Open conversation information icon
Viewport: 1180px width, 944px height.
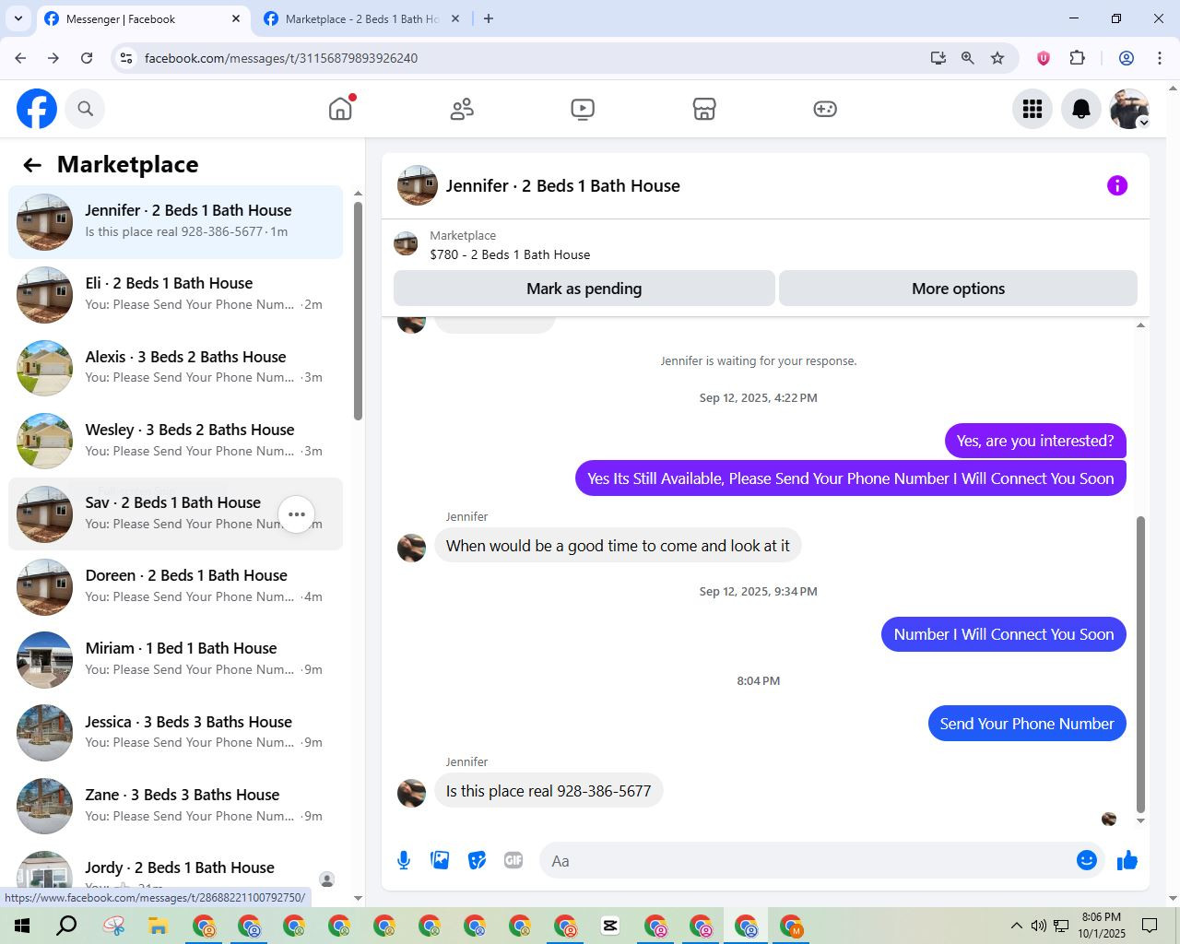1117,186
